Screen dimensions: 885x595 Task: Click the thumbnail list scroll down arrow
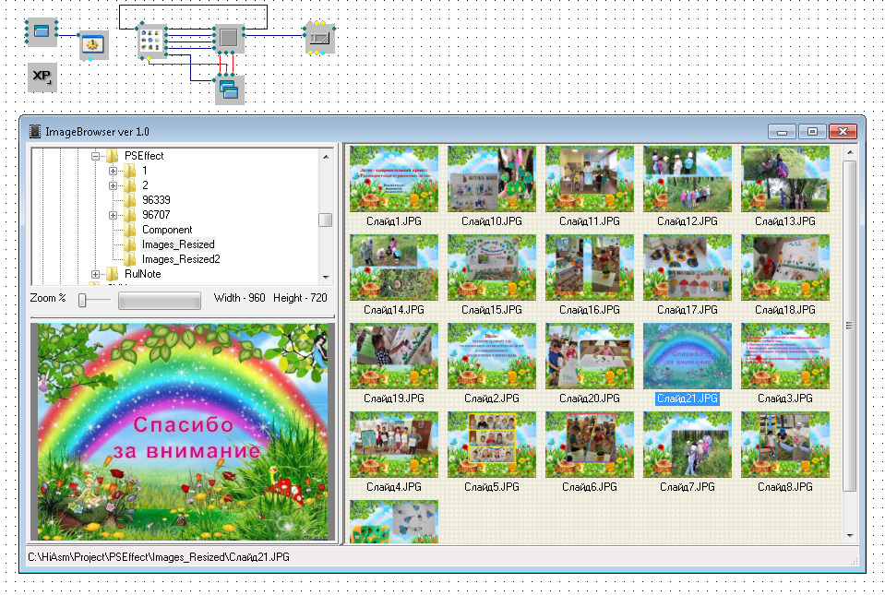850,534
